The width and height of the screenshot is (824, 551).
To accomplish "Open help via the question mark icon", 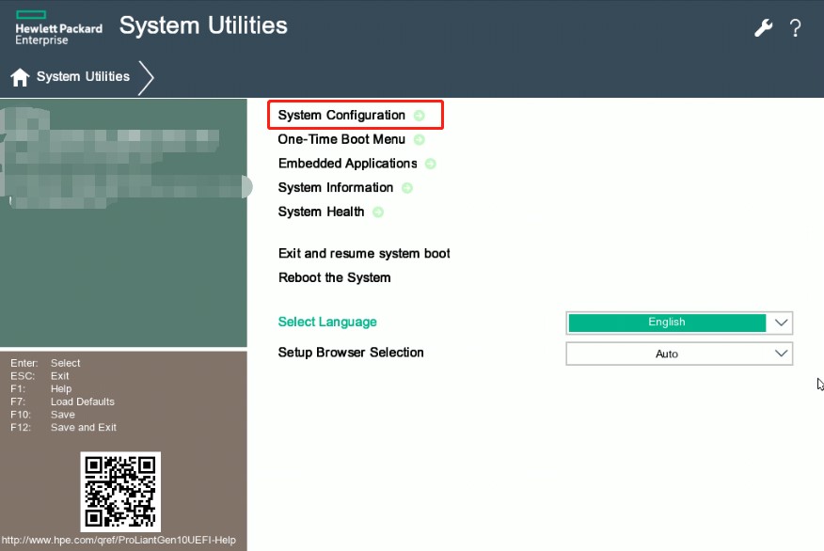I will [795, 28].
